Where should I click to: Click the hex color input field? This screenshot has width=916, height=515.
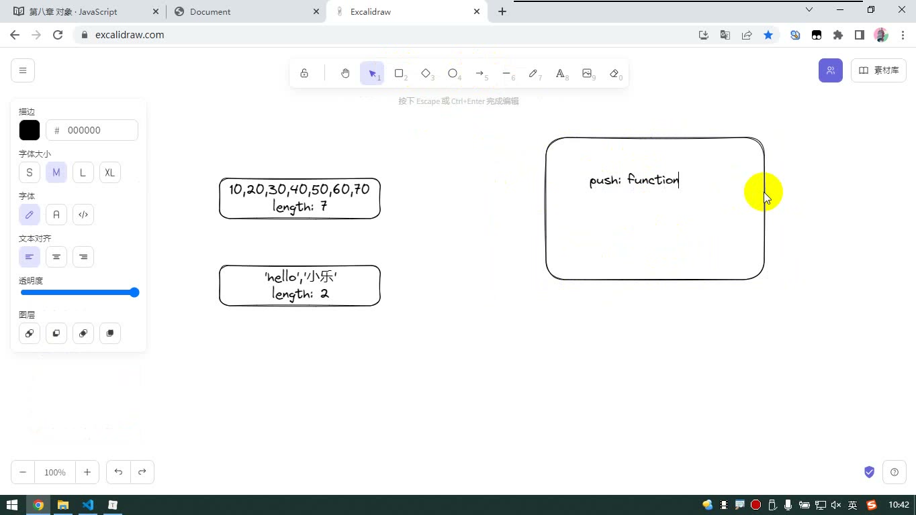(92, 130)
